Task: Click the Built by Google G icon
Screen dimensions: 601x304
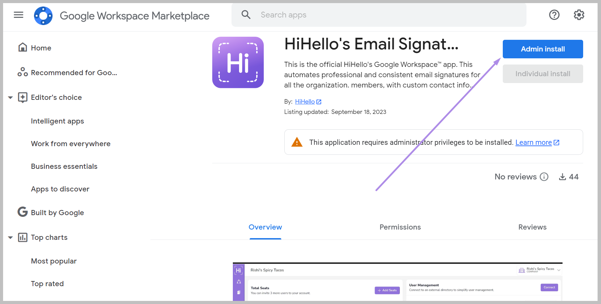Action: 23,212
